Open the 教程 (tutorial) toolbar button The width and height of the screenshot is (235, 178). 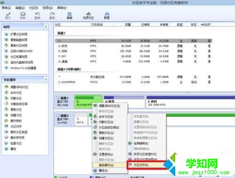(x=107, y=15)
